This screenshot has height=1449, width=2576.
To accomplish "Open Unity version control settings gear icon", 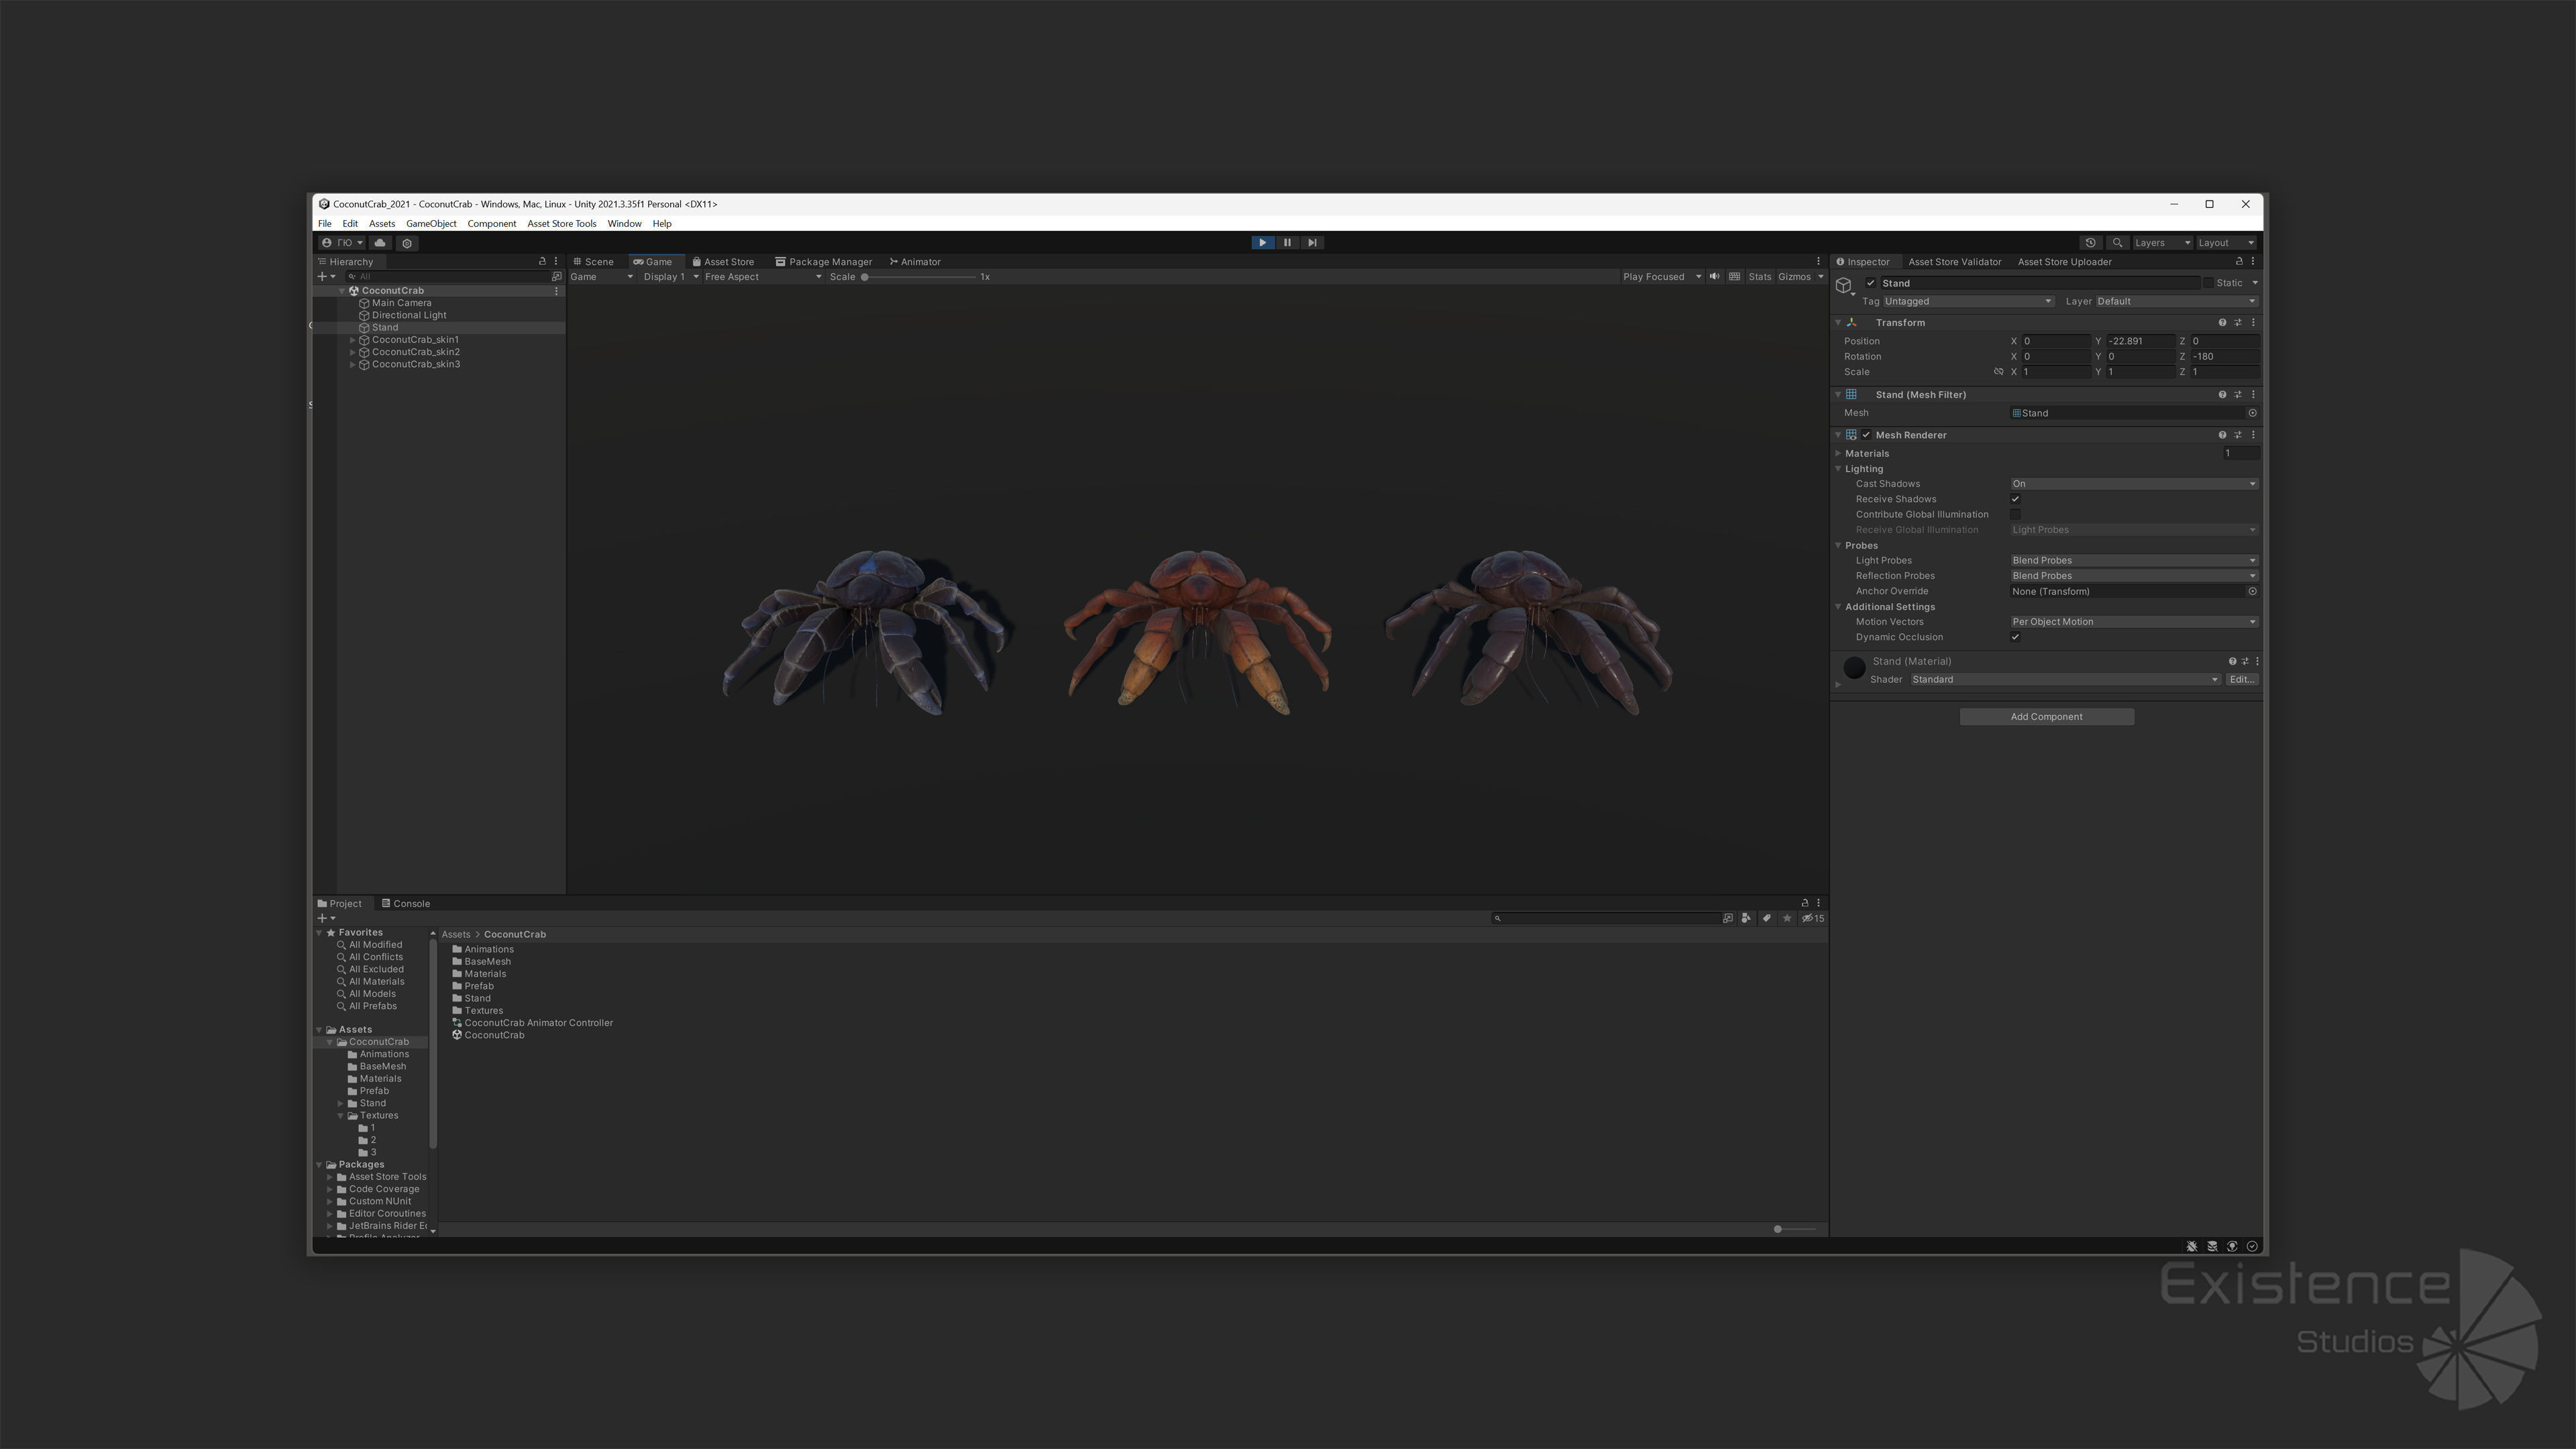I will tap(407, 243).
